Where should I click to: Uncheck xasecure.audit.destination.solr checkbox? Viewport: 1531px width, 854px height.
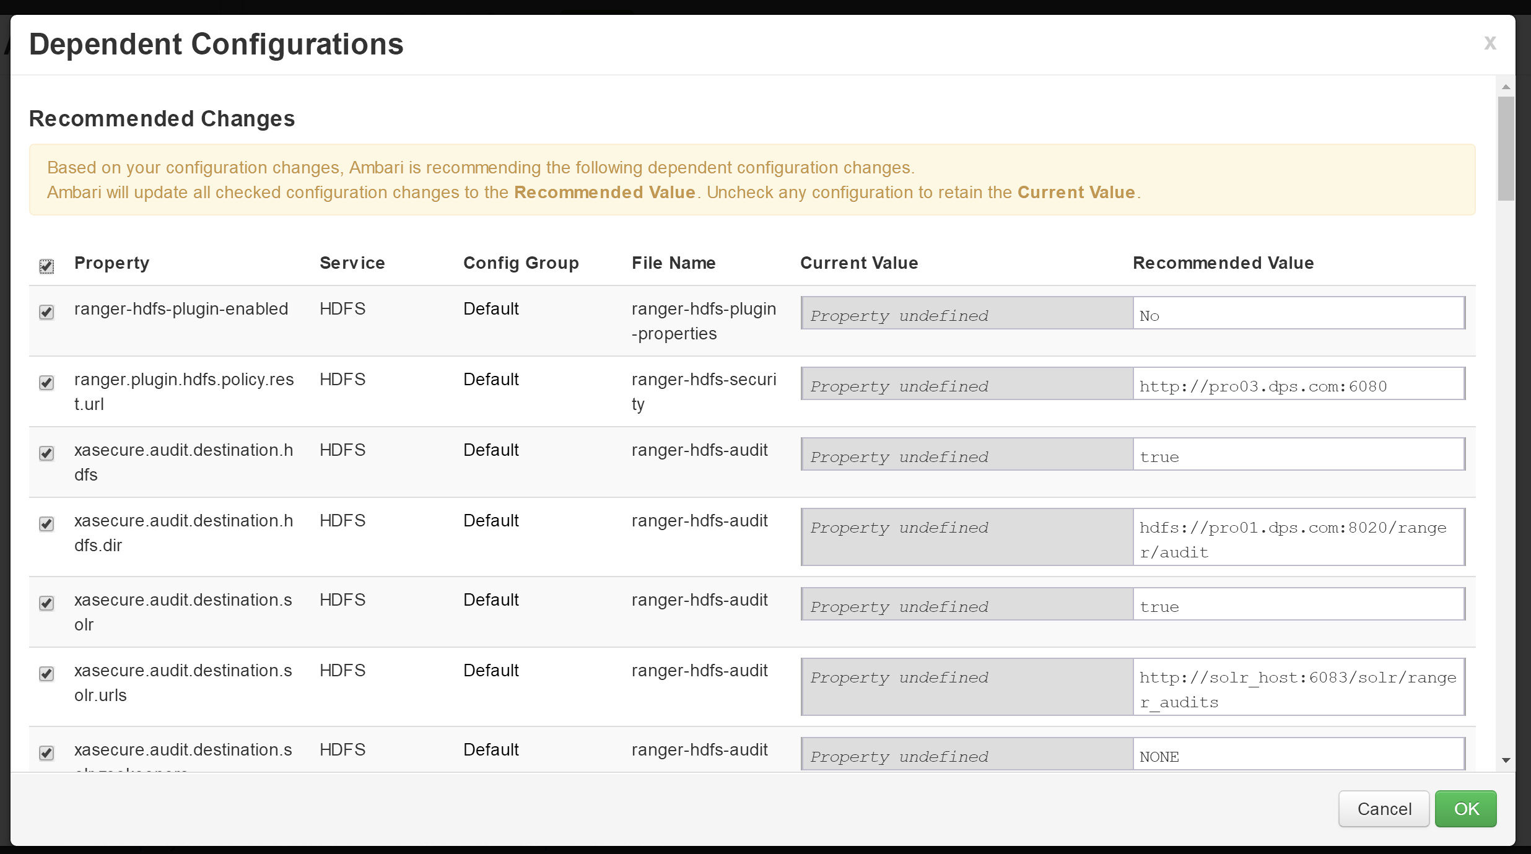[46, 603]
